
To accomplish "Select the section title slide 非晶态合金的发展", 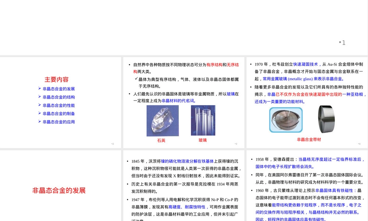I will tap(60, 186).
